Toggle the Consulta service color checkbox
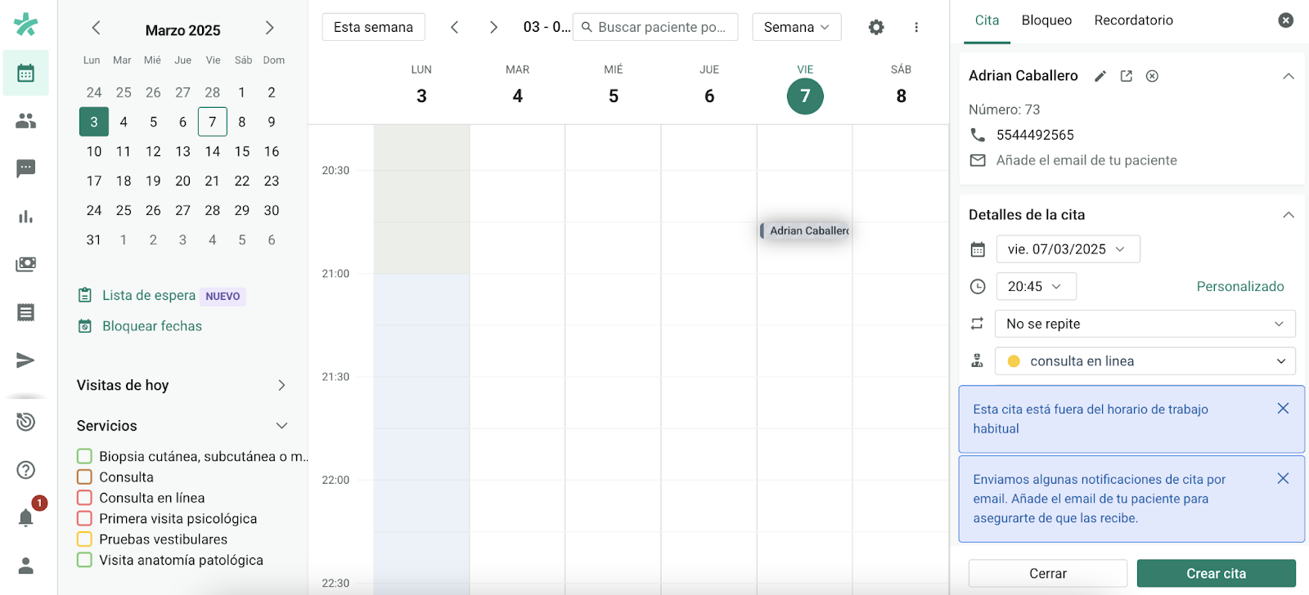1309x595 pixels. point(85,476)
